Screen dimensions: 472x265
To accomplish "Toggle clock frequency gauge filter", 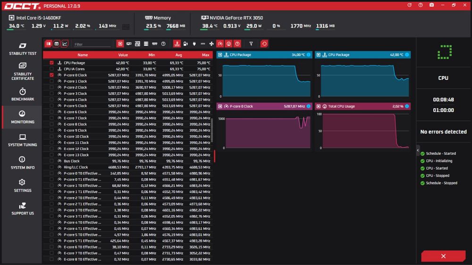I will pos(220,44).
